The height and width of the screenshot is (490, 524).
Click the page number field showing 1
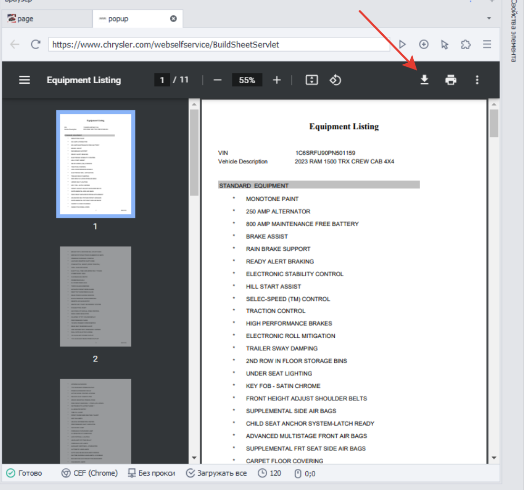coord(162,80)
